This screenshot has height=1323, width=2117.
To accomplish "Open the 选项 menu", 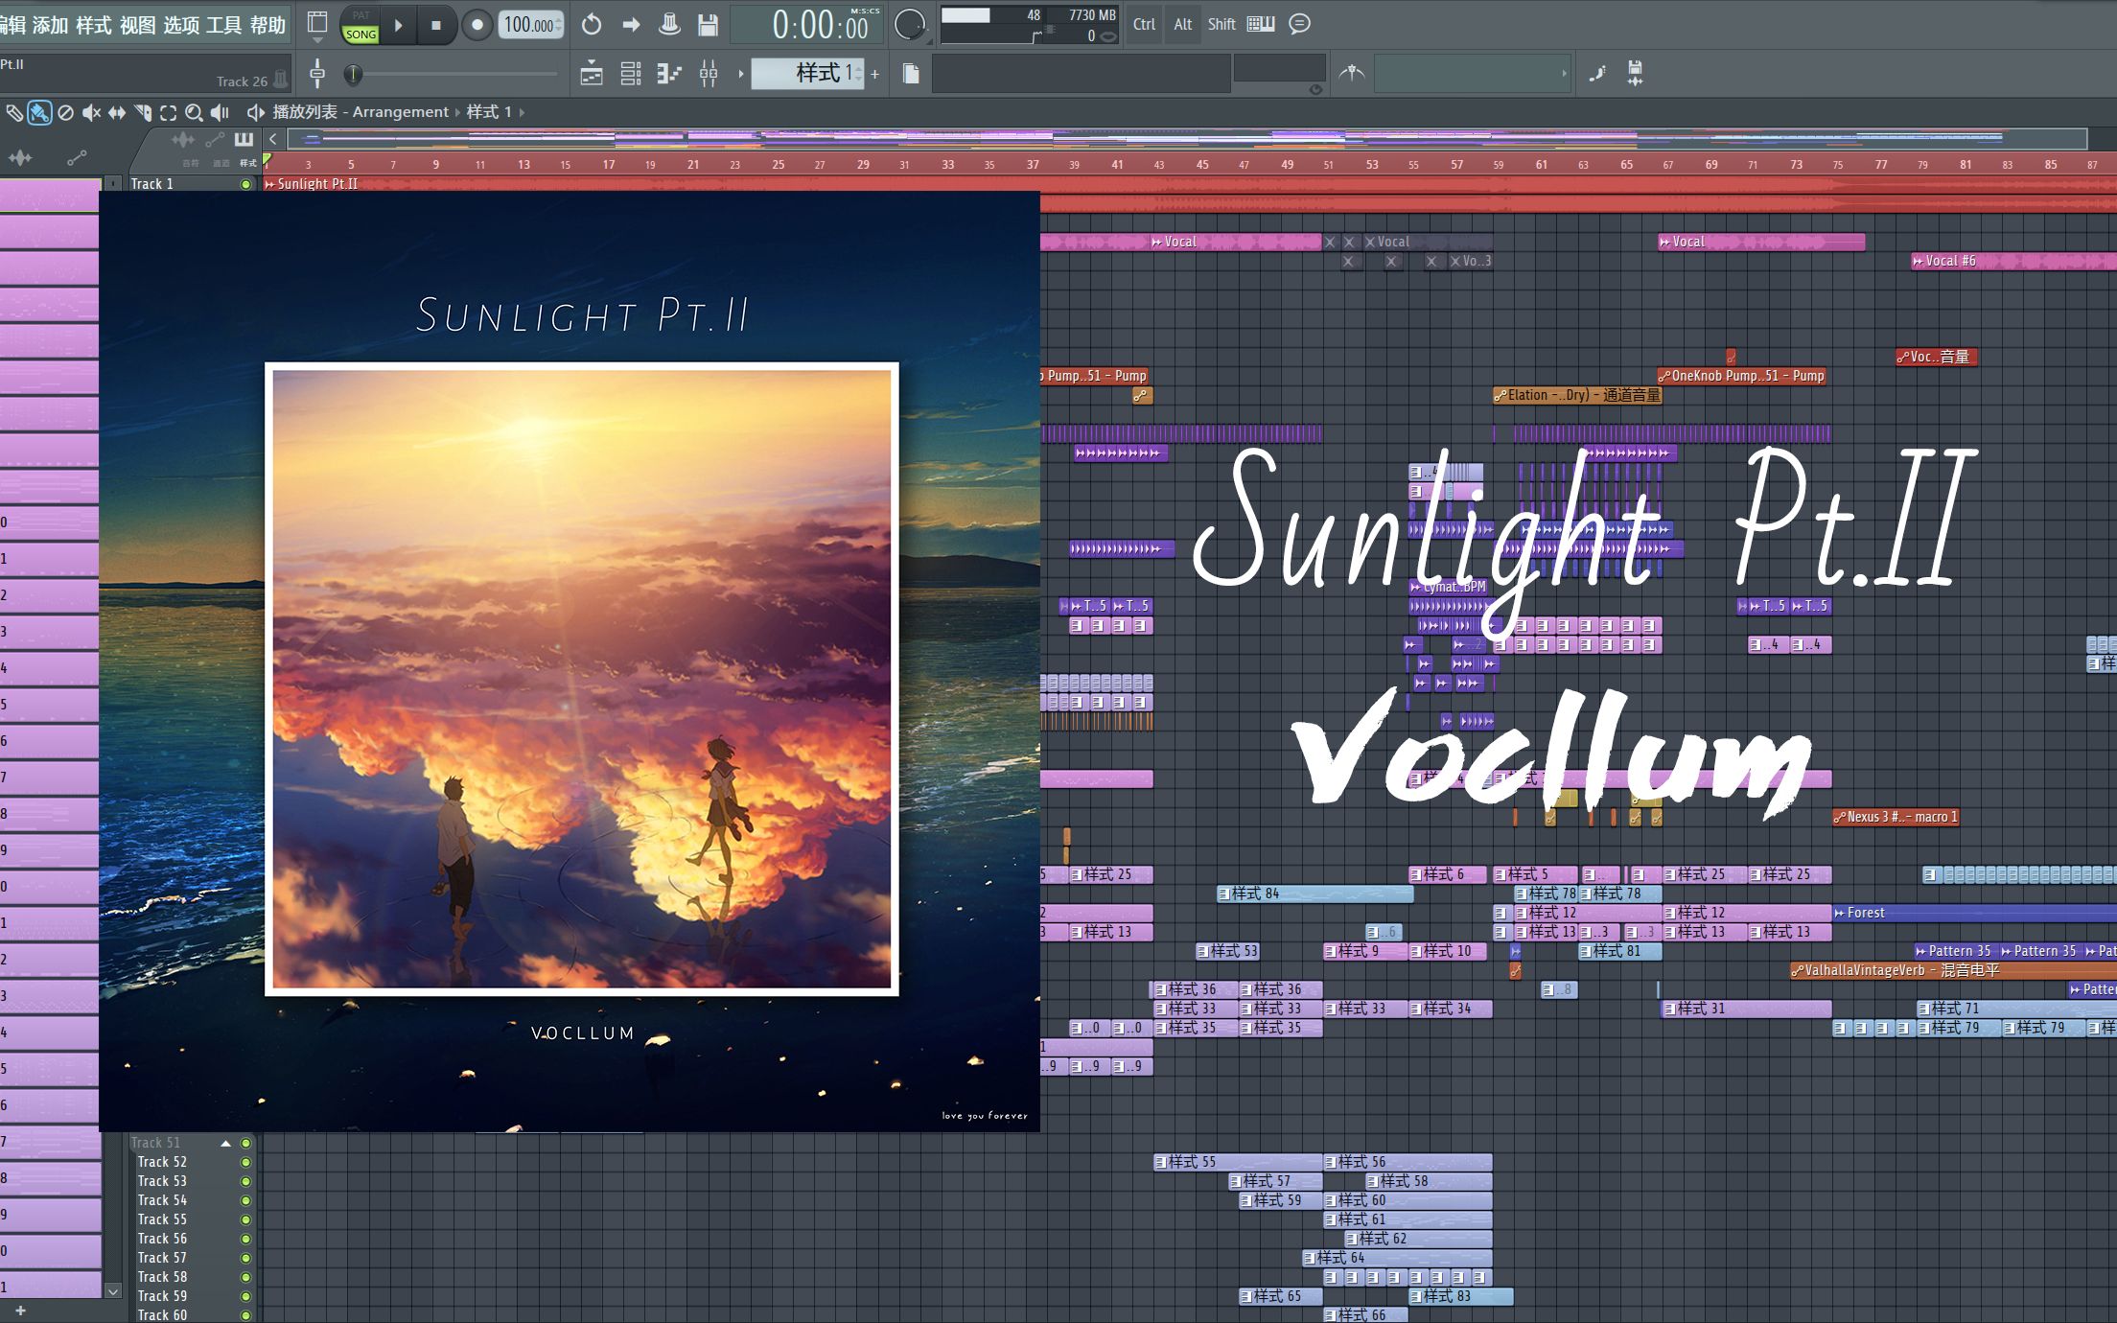I will point(181,25).
